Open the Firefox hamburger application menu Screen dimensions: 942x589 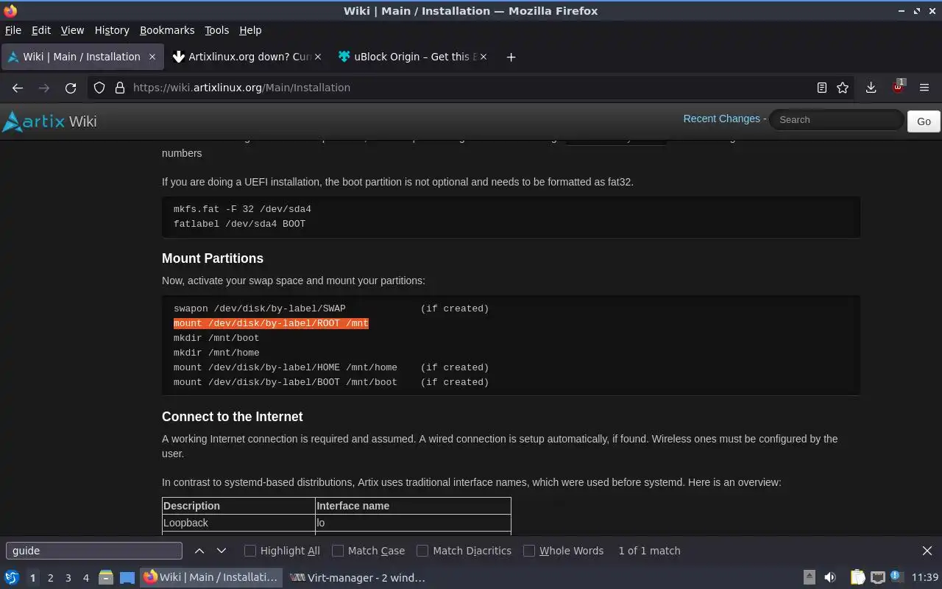pyautogui.click(x=924, y=88)
